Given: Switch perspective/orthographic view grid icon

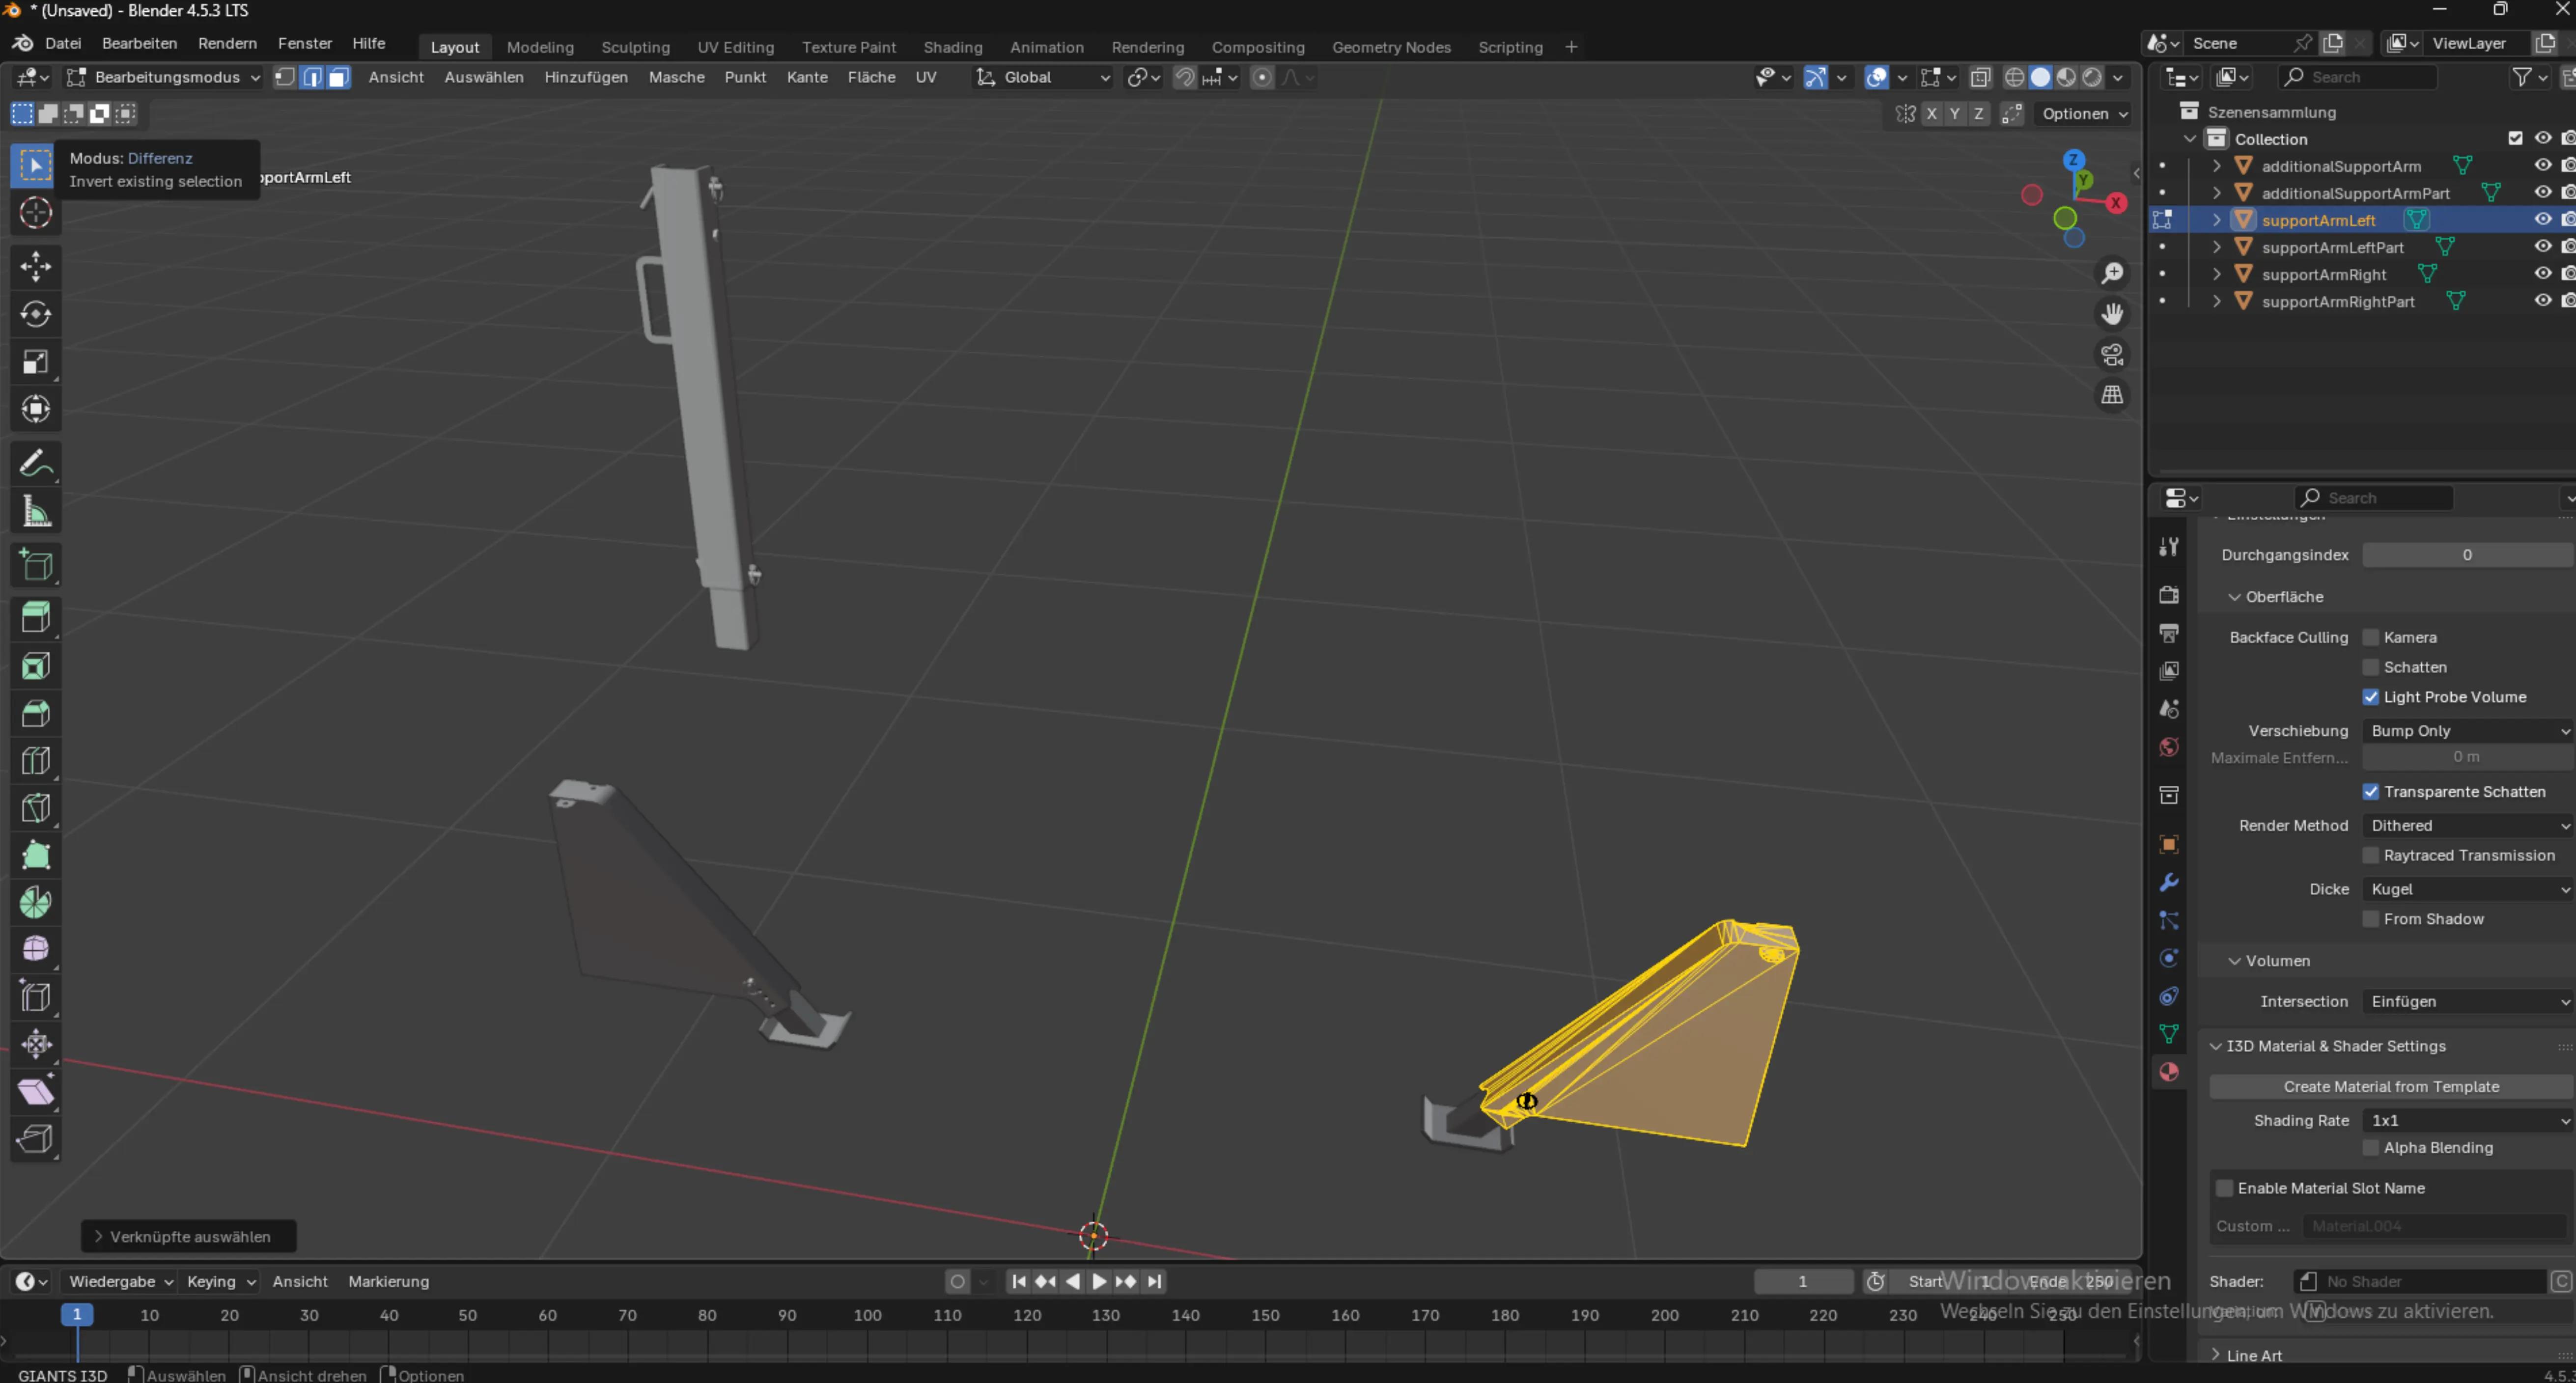Looking at the screenshot, I should pos(2112,396).
